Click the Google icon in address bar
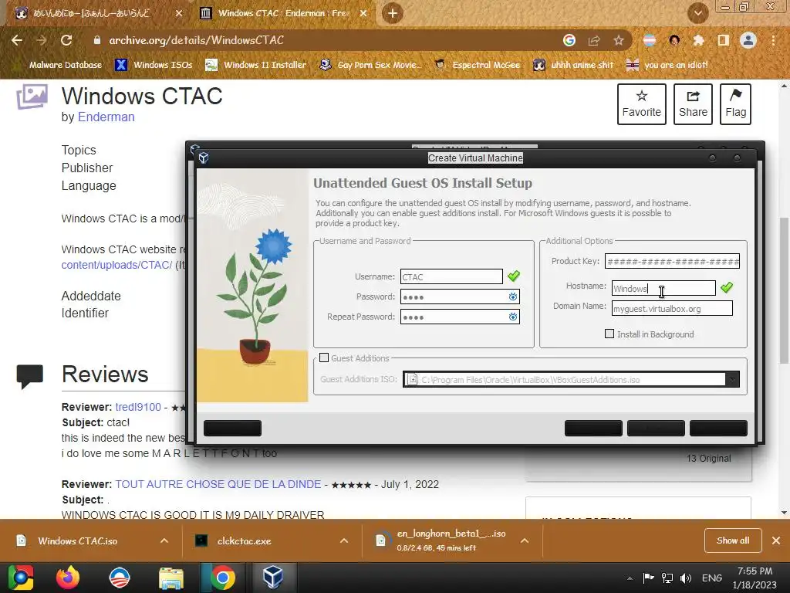The image size is (790, 593). 569,40
